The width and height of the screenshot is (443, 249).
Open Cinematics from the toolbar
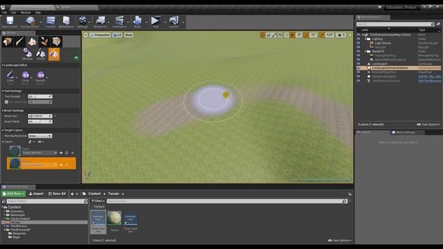click(x=119, y=21)
